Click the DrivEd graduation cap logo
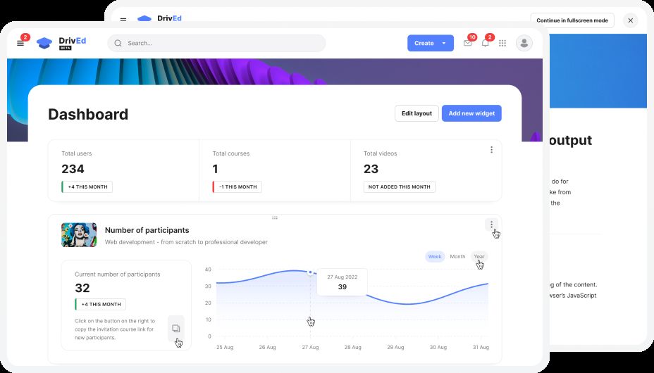 (x=44, y=43)
